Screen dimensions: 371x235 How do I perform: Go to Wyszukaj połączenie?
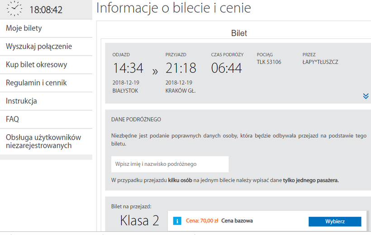point(39,47)
